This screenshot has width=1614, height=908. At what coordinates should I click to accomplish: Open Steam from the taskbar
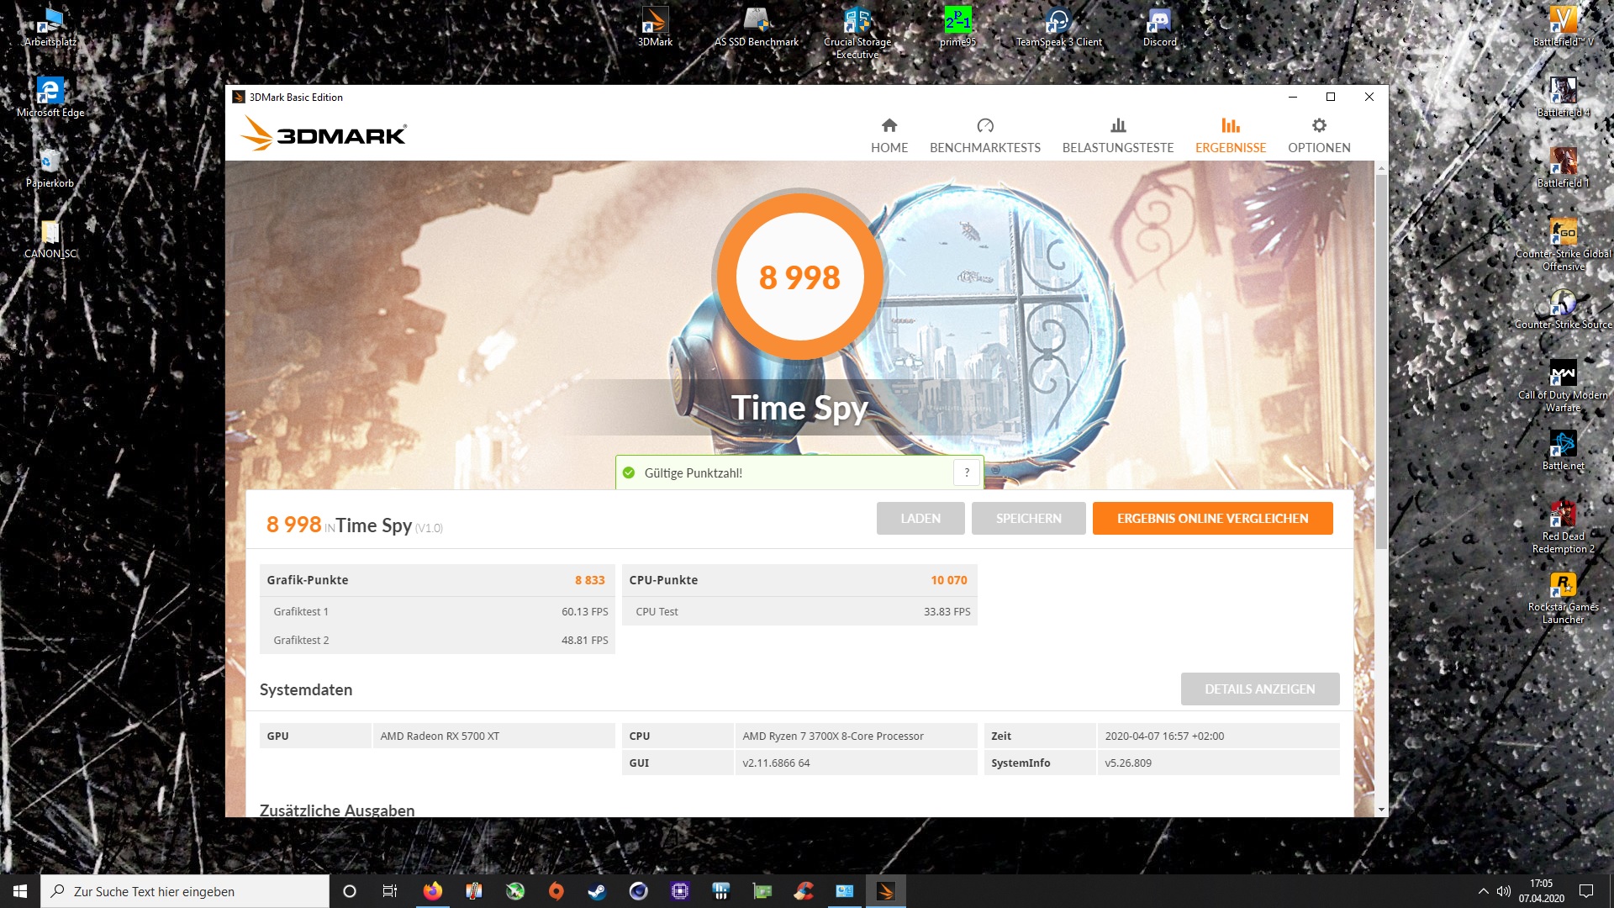[597, 891]
